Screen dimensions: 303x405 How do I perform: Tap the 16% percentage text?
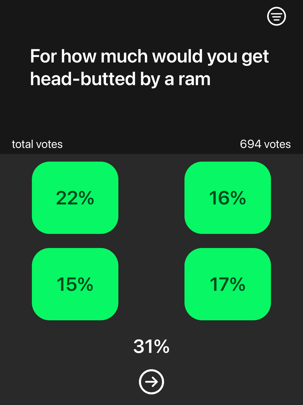tap(228, 198)
